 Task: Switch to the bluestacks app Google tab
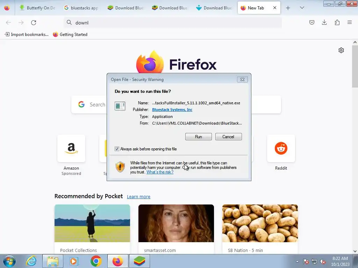(x=81, y=8)
